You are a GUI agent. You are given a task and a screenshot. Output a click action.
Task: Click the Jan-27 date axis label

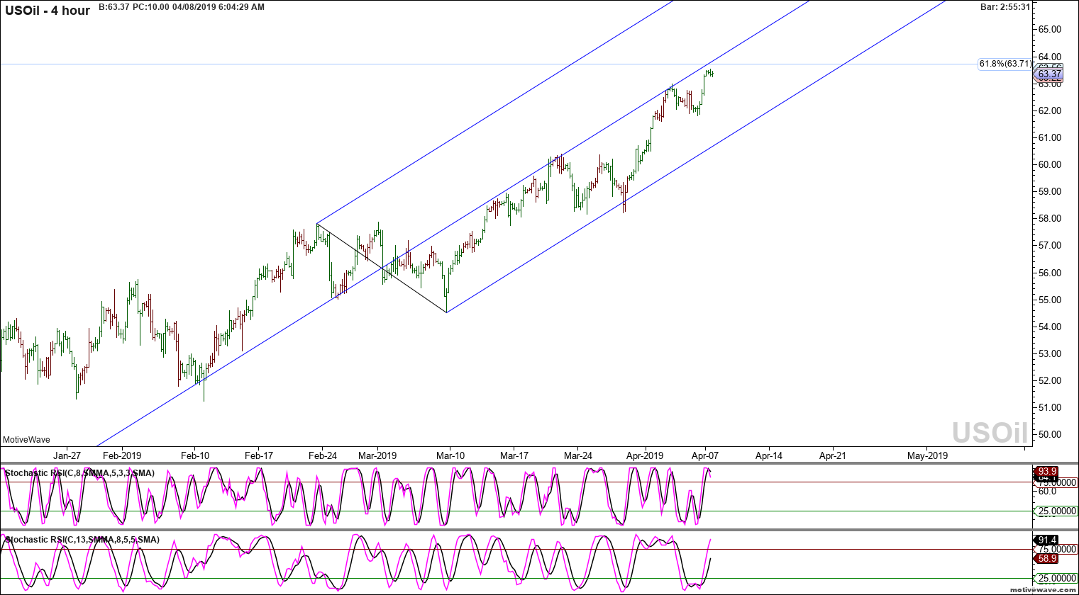tap(67, 455)
